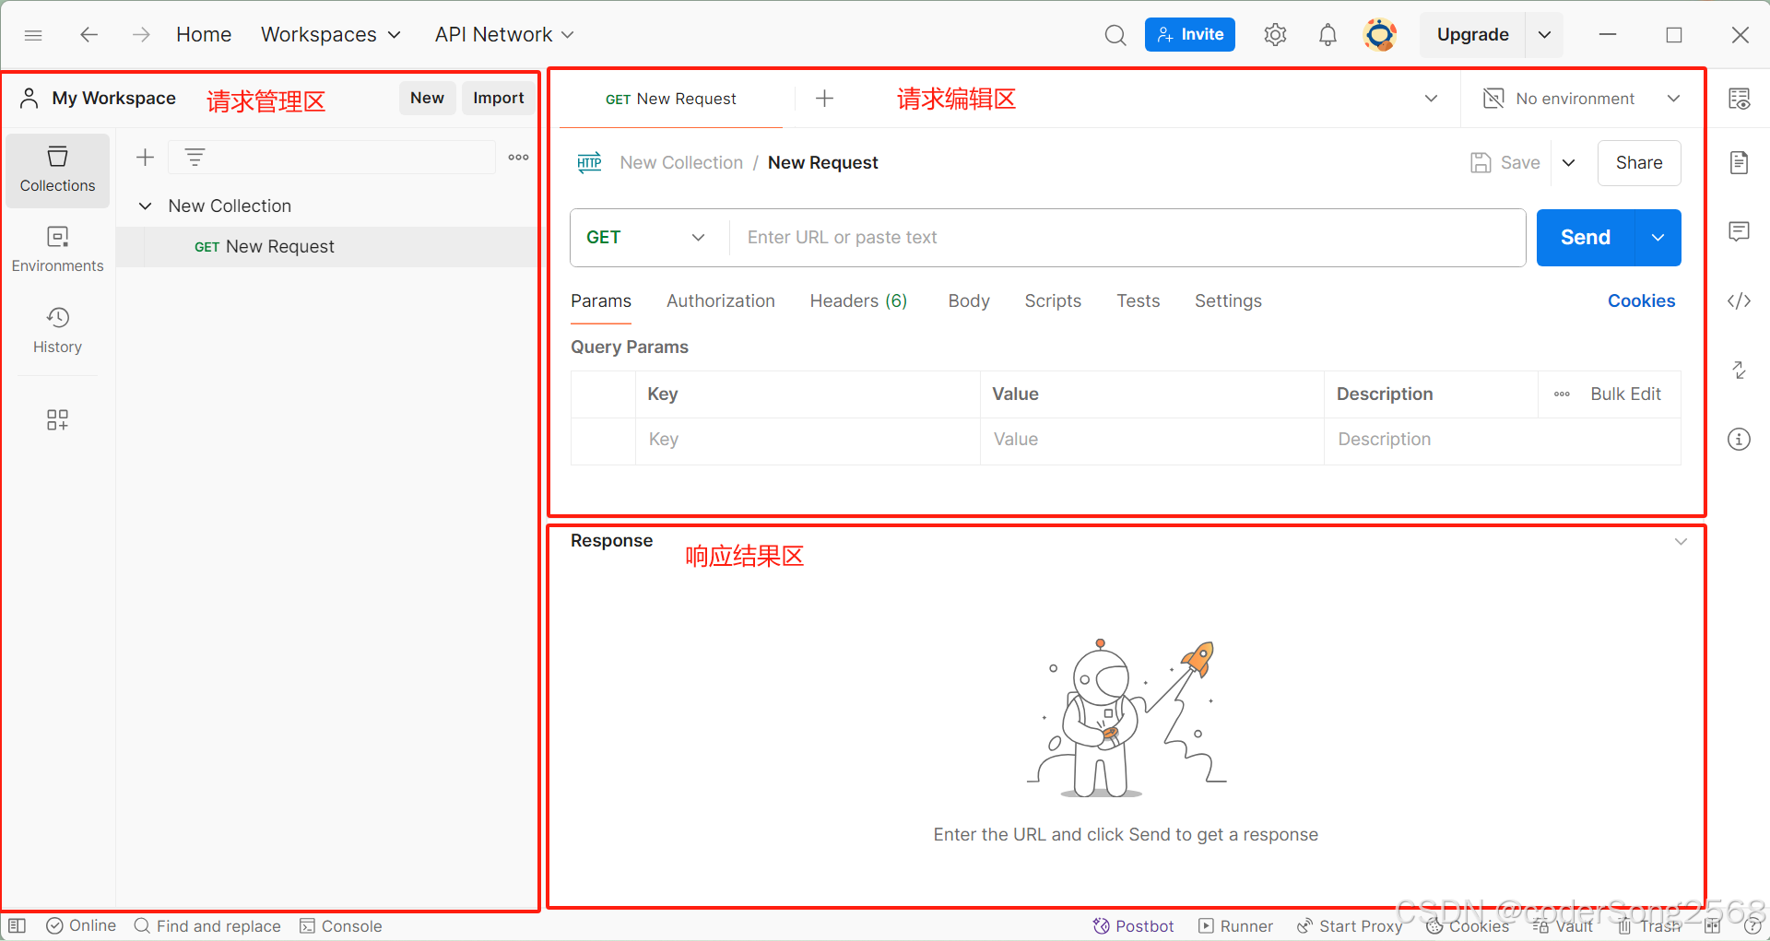Open the collections options ellipsis
The height and width of the screenshot is (941, 1770).
[518, 158]
